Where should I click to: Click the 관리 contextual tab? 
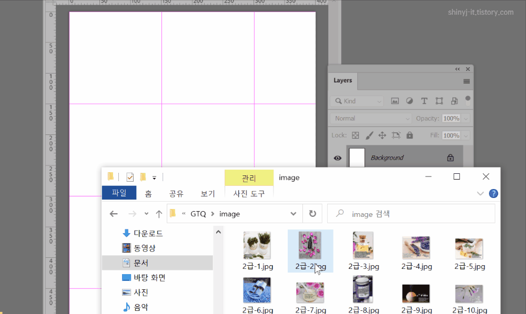249,178
